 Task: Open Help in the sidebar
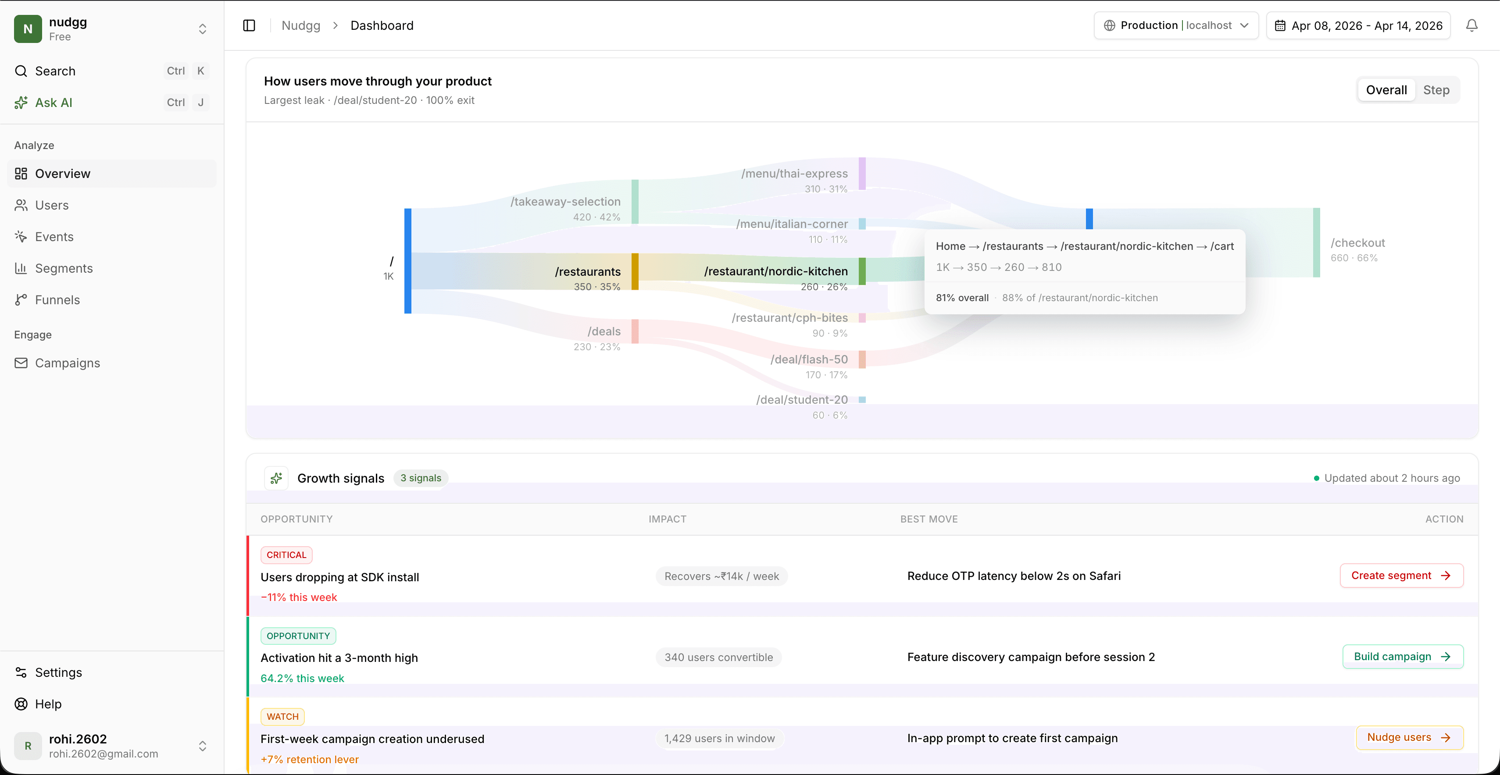(x=112, y=704)
